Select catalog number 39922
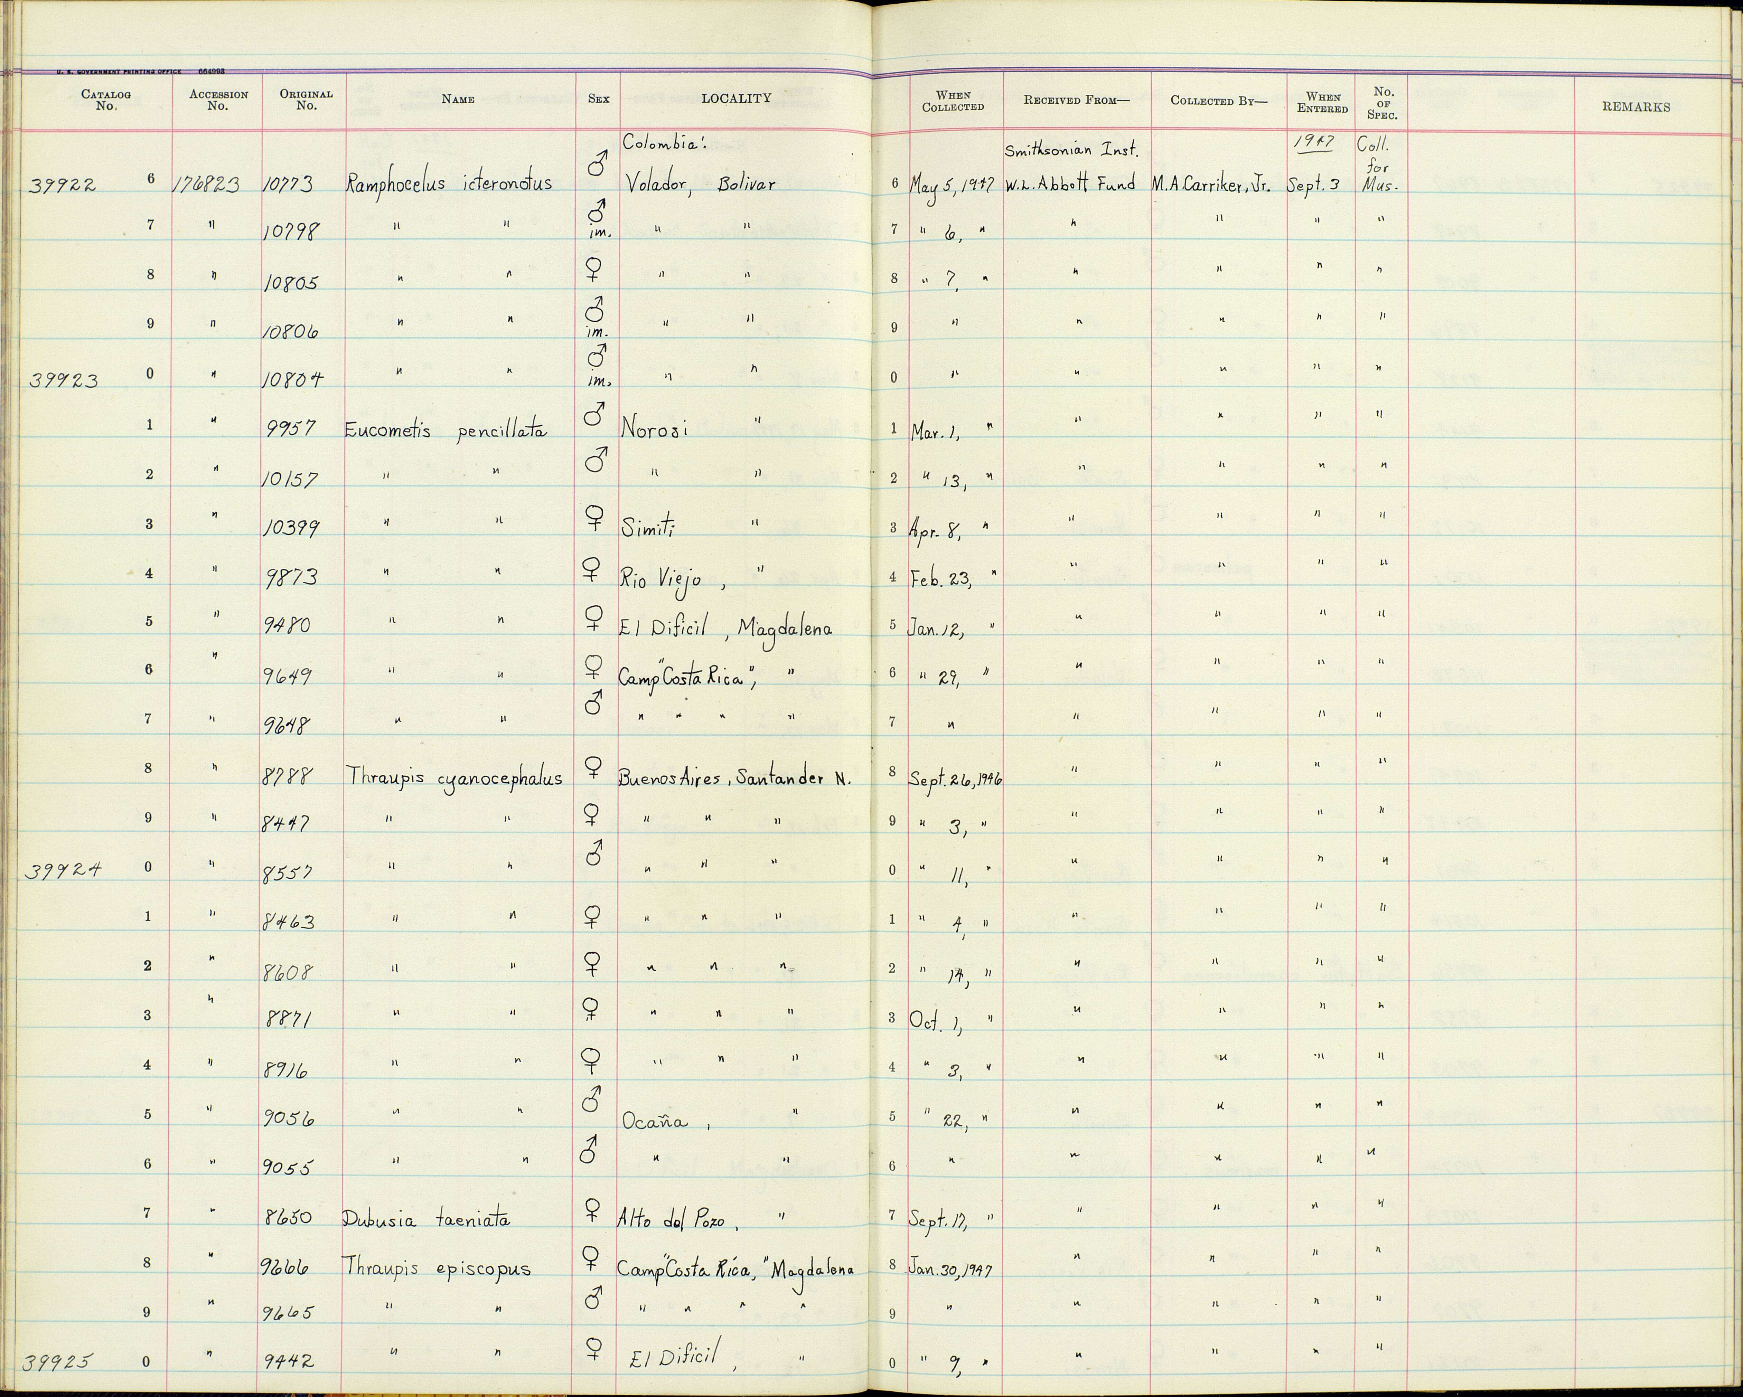1743x1397 pixels. click(62, 186)
